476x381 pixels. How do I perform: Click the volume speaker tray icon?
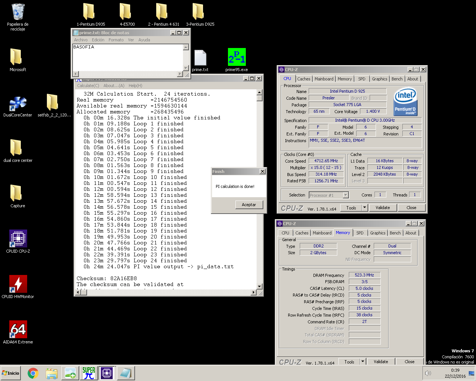(428, 373)
